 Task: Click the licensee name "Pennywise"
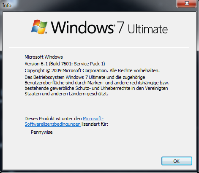point(42,132)
